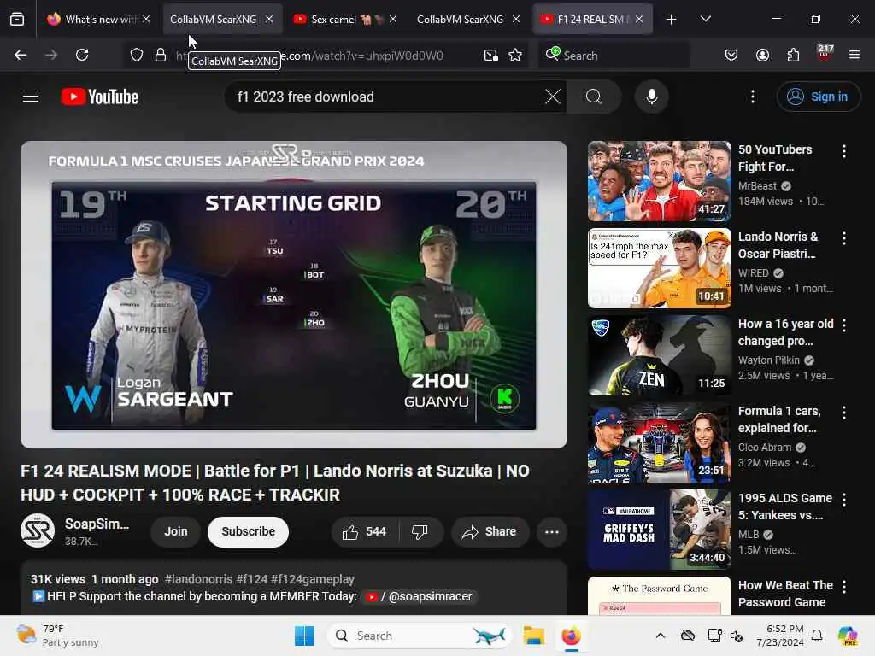Open File Explorer from taskbar
The width and height of the screenshot is (875, 656).
[533, 635]
